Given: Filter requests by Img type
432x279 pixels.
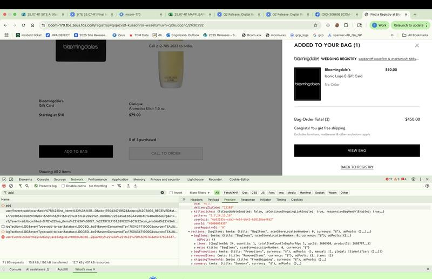Looking at the screenshot, I should click(281, 193).
